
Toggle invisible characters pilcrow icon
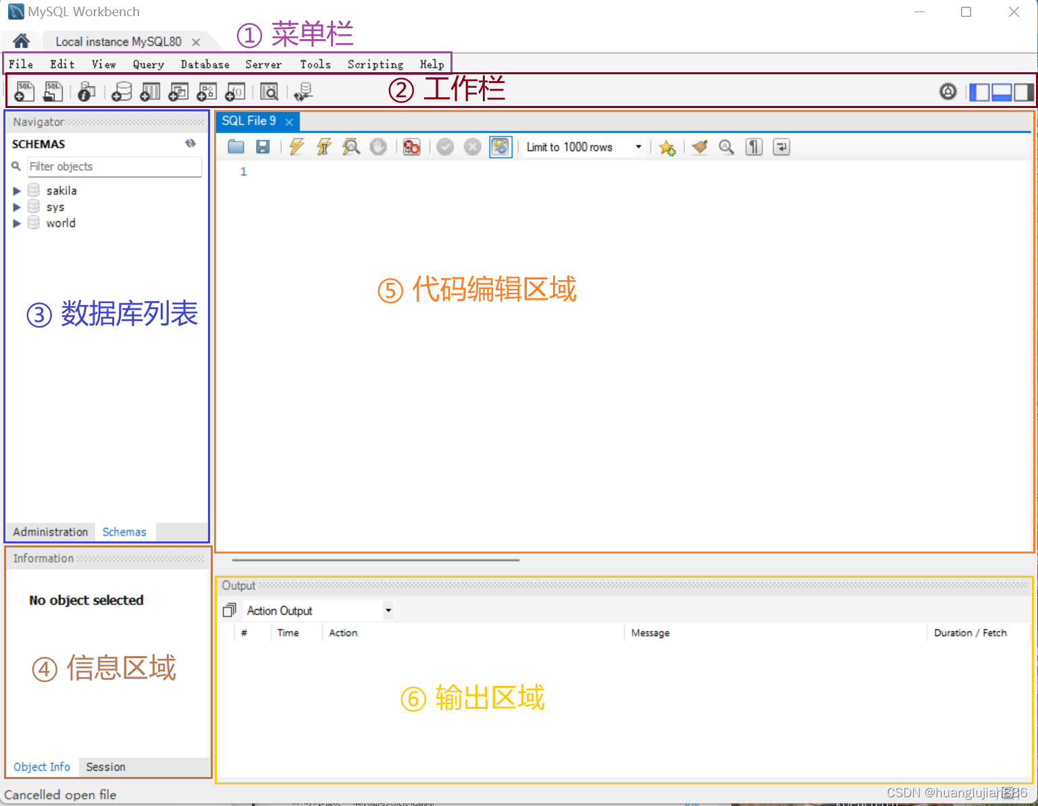coord(754,146)
